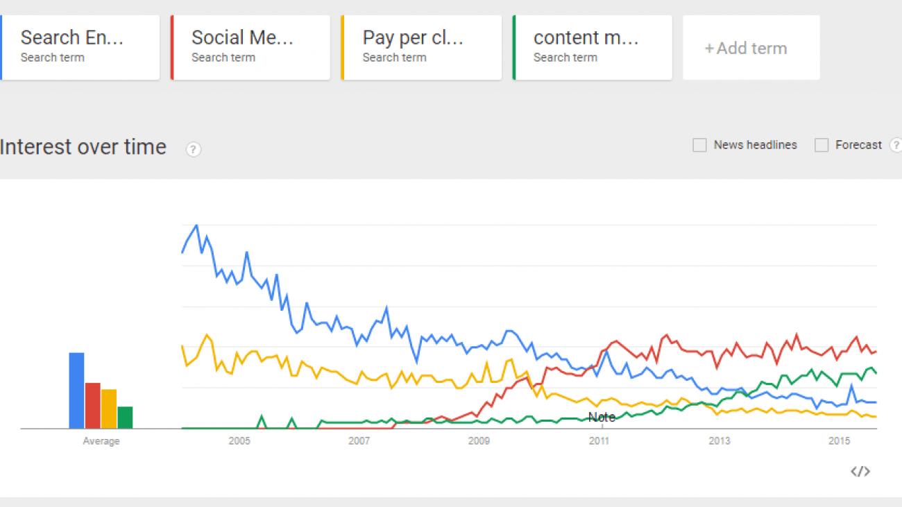Viewport: 902px width, 507px height.
Task: Click the Forecast help question mark
Action: [x=896, y=145]
